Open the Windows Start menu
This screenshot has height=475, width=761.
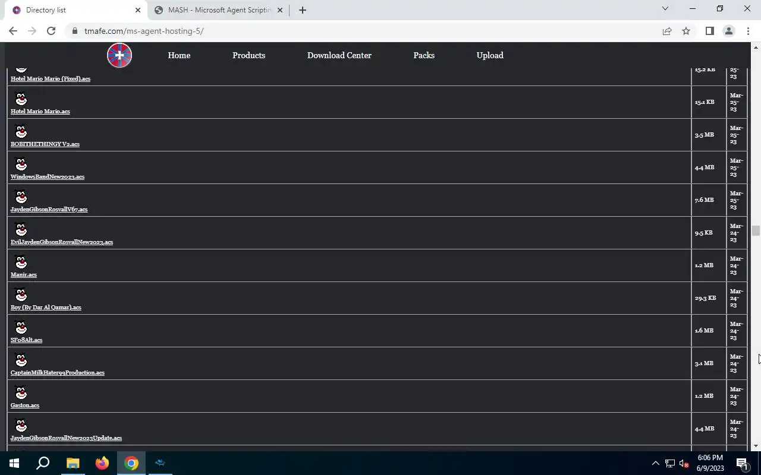pyautogui.click(x=14, y=463)
